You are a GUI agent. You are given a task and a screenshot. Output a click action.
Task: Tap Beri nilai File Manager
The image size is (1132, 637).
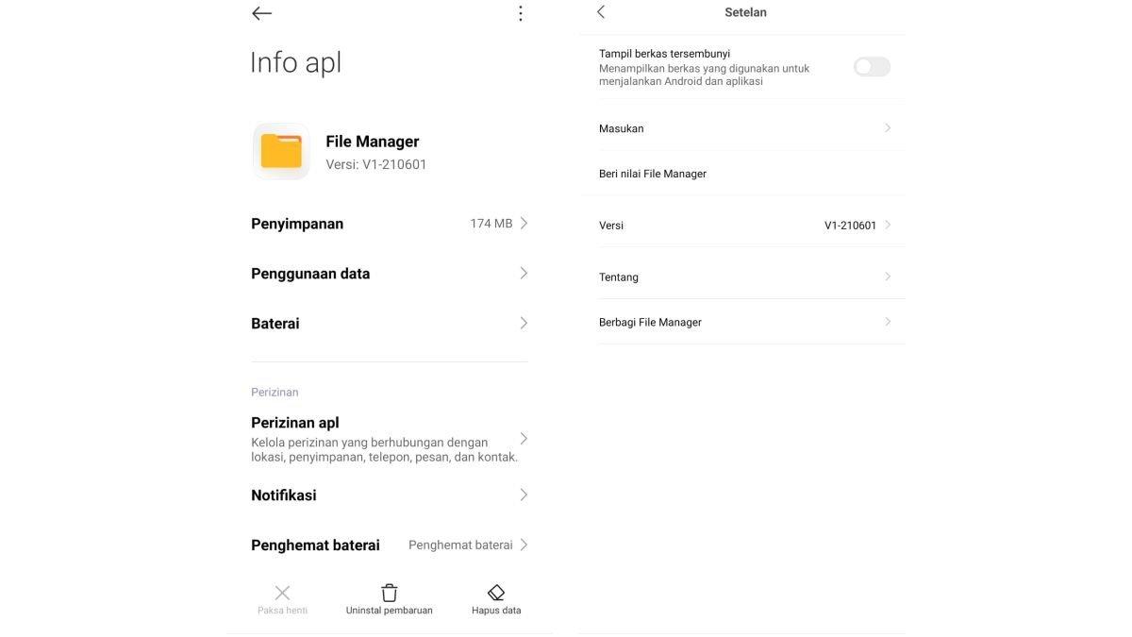(x=653, y=174)
